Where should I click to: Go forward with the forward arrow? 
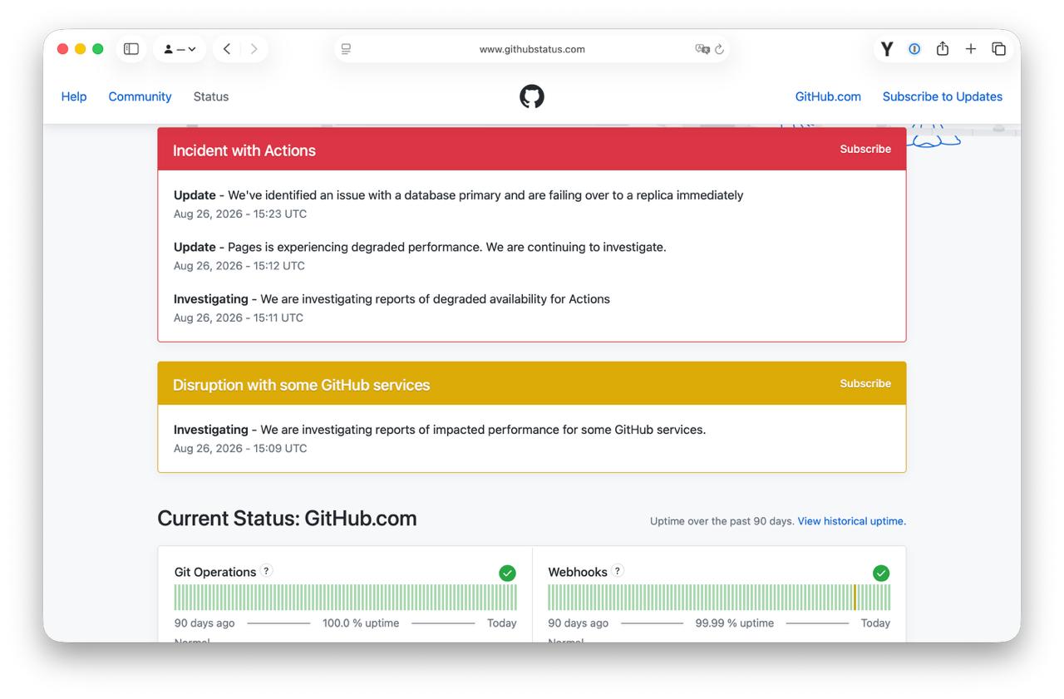point(254,49)
